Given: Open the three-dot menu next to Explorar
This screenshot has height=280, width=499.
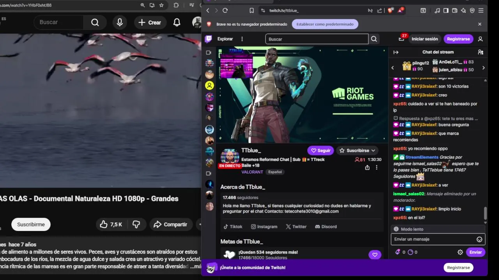Looking at the screenshot, I should [242, 39].
